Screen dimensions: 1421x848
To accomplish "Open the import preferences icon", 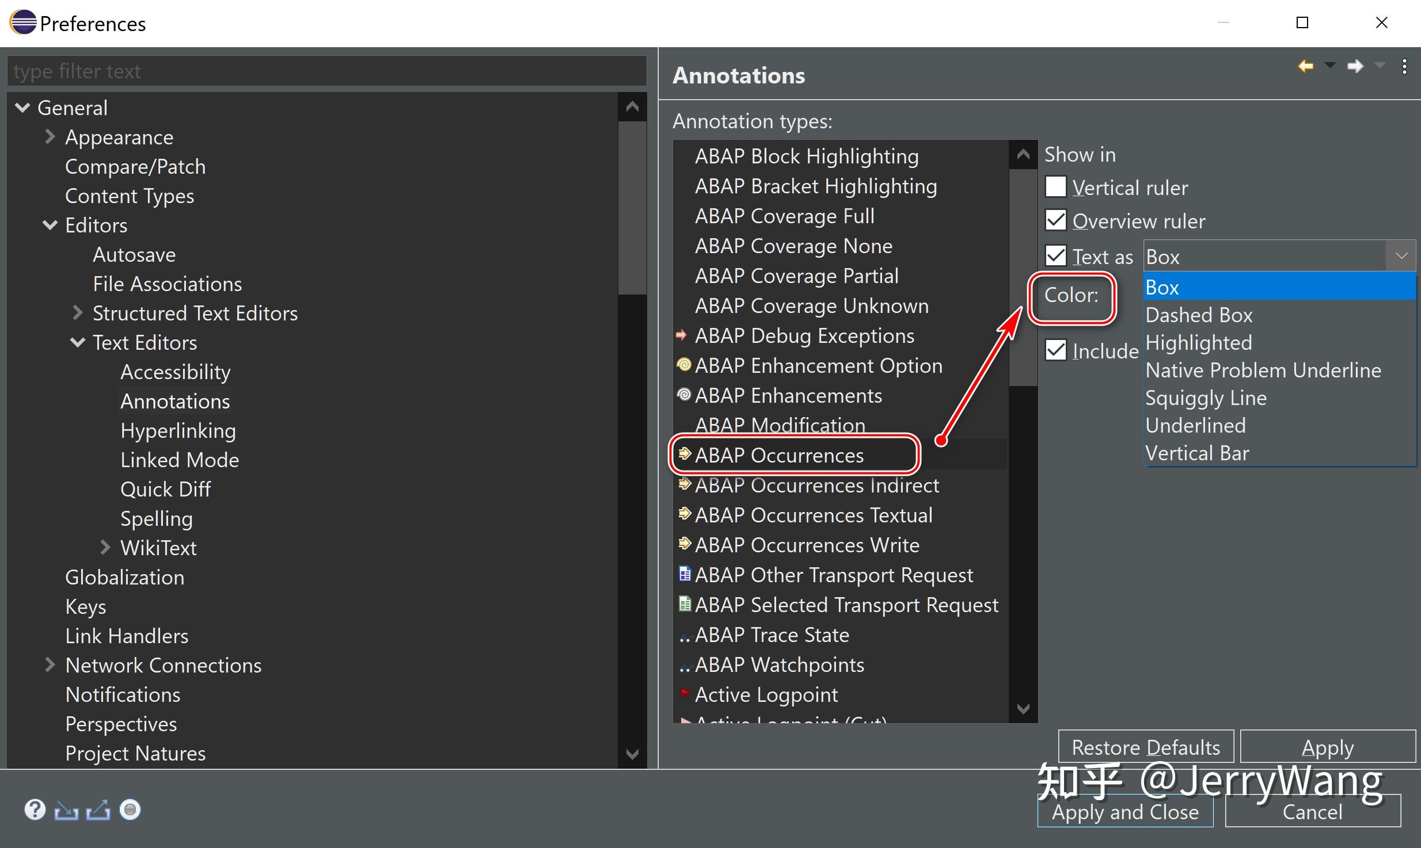I will click(x=67, y=809).
